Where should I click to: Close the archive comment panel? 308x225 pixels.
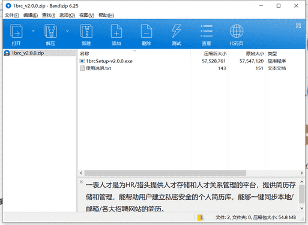coord(81,182)
